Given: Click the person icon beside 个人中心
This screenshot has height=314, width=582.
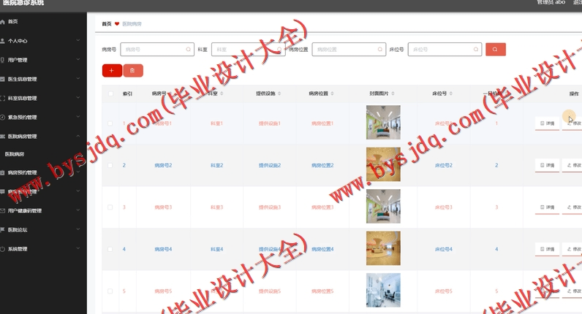Looking at the screenshot, I should pyautogui.click(x=3, y=41).
